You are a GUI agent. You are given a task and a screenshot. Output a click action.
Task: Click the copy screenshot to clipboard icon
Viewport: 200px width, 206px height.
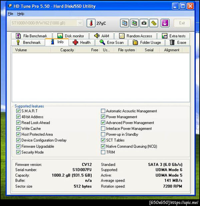click(134, 23)
